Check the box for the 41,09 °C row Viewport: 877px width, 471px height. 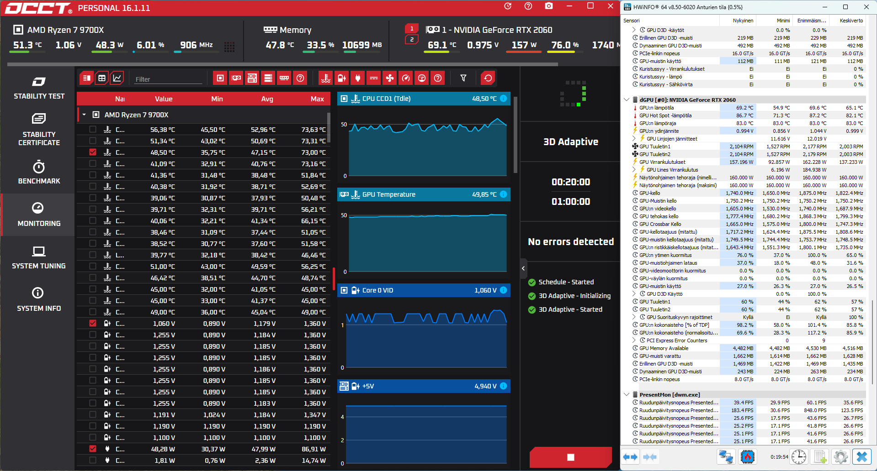[93, 164]
